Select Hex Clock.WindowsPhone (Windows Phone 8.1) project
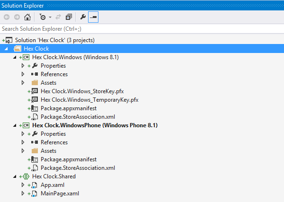The image size is (284, 202). point(95,125)
